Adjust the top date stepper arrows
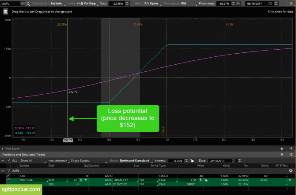Screen dimensions: 296x195 pyautogui.click(x=276, y=4)
